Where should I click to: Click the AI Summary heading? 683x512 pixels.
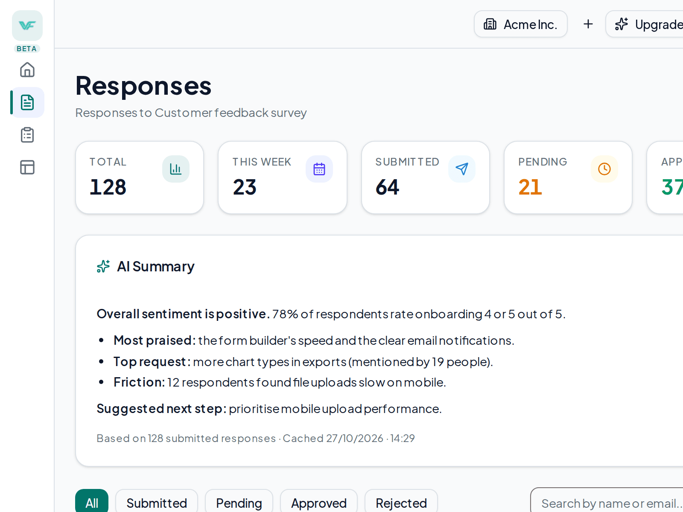(x=156, y=266)
